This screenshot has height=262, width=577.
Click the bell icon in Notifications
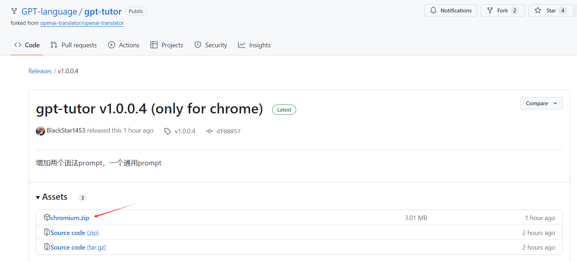433,10
